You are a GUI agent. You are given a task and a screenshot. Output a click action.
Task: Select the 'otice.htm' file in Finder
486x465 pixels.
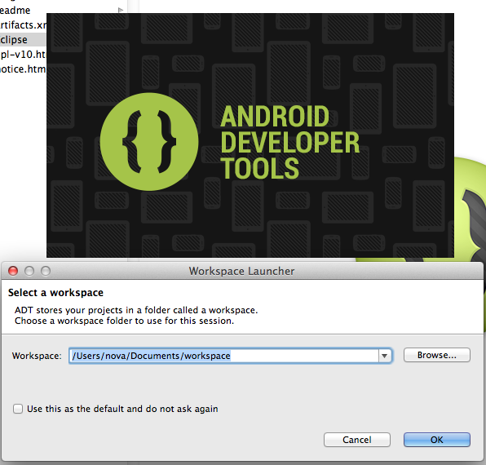pos(23,69)
